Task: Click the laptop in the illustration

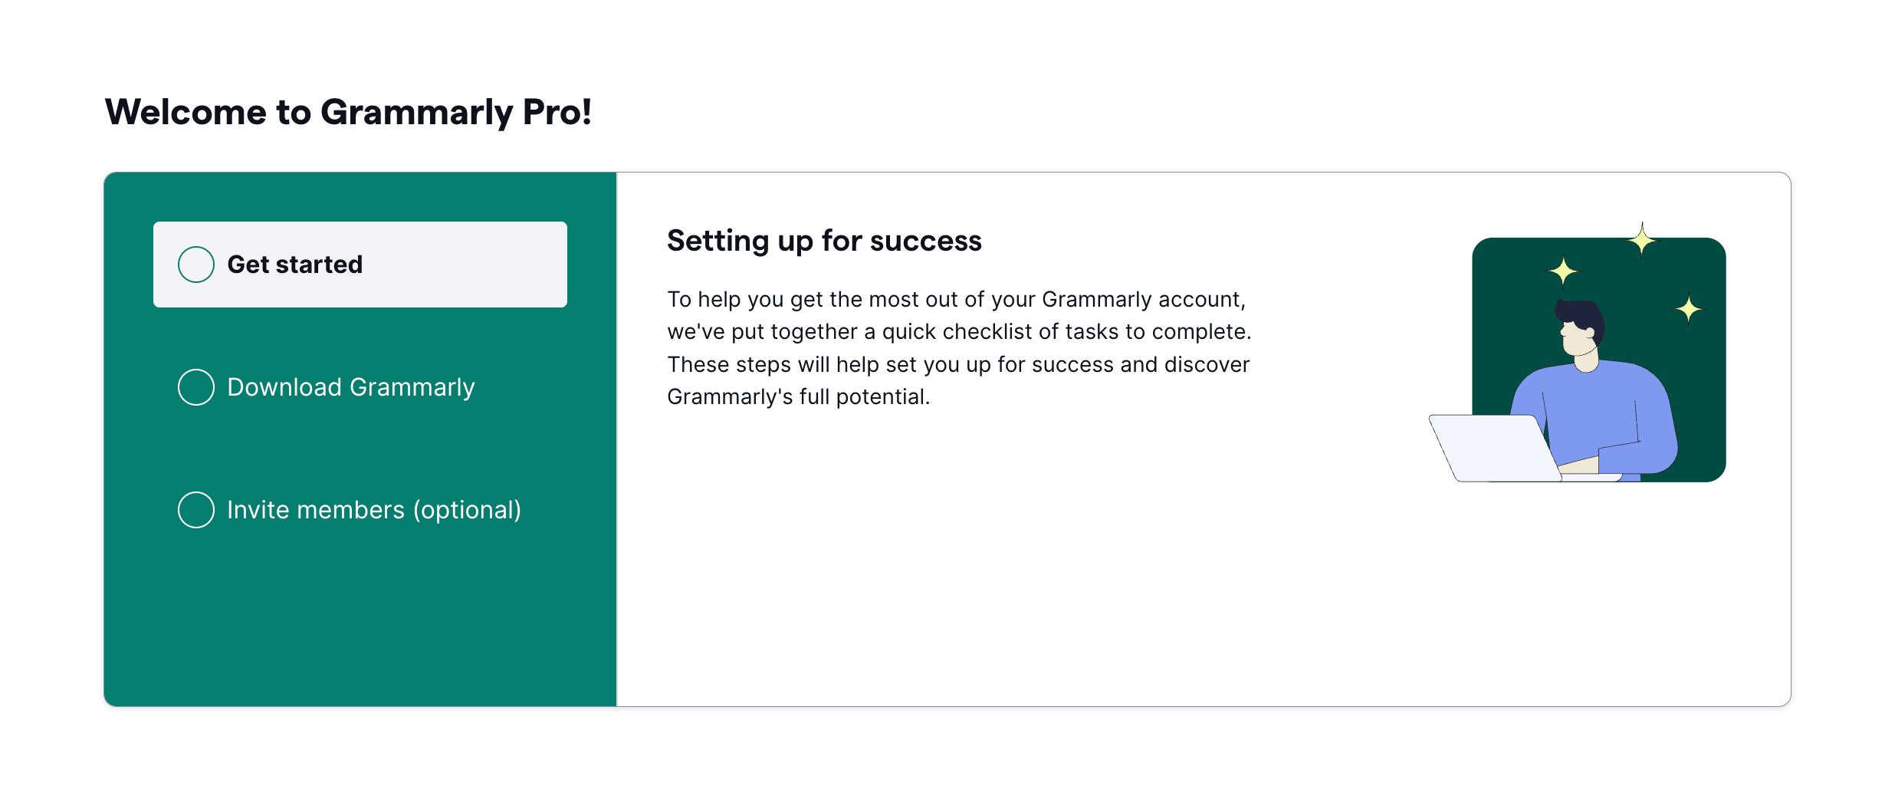Action: tap(1491, 448)
